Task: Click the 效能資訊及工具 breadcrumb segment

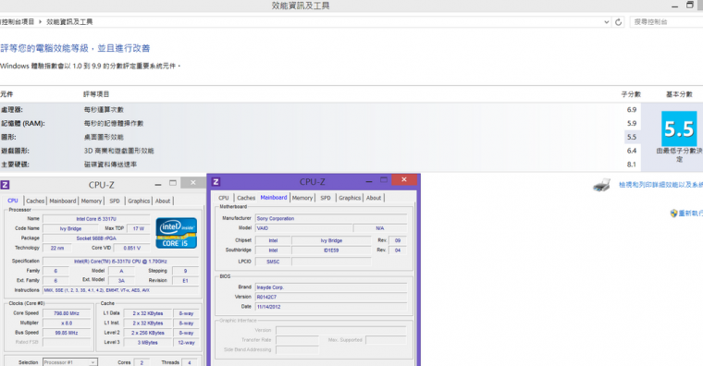Action: coord(69,22)
